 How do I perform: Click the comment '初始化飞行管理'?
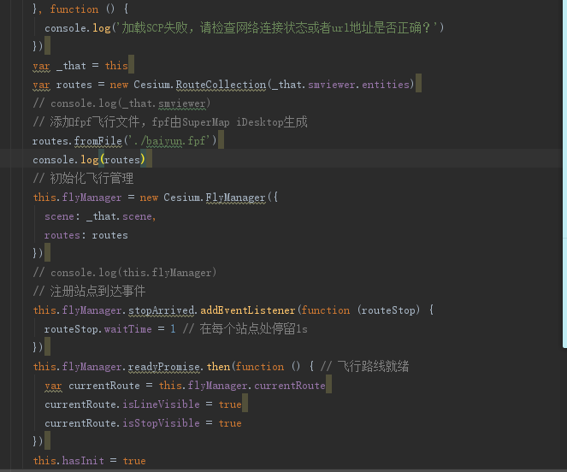point(83,179)
